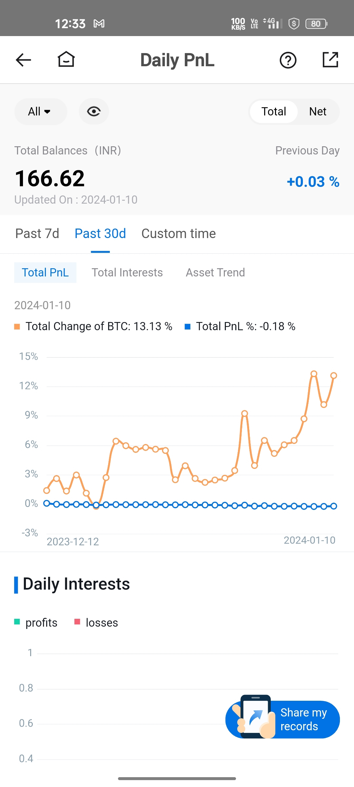Toggle orange Total Change of BTC legend
The height and width of the screenshot is (787, 354).
pos(93,327)
